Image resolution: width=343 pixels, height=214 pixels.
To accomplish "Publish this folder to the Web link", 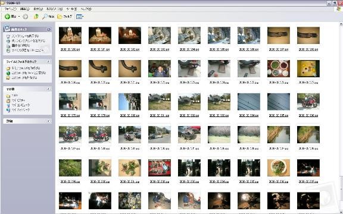I will point(29,73).
